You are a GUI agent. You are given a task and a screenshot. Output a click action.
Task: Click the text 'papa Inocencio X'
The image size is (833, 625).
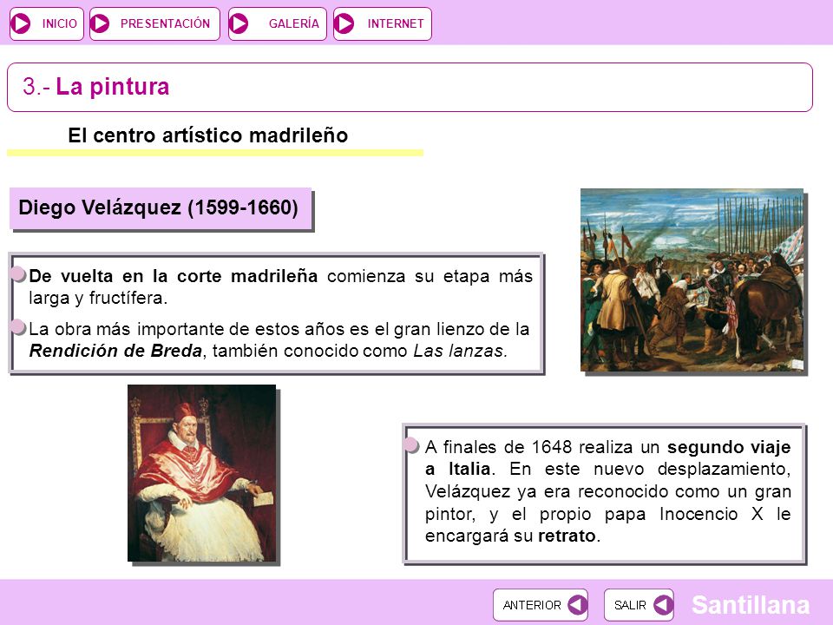684,514
